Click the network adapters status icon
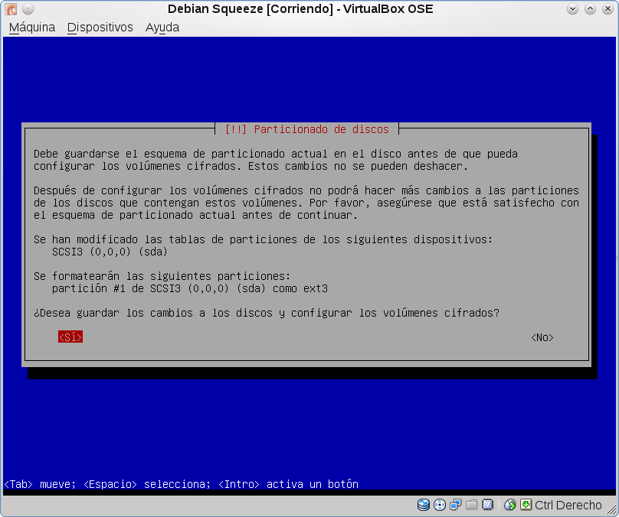619x517 pixels. coord(456,505)
